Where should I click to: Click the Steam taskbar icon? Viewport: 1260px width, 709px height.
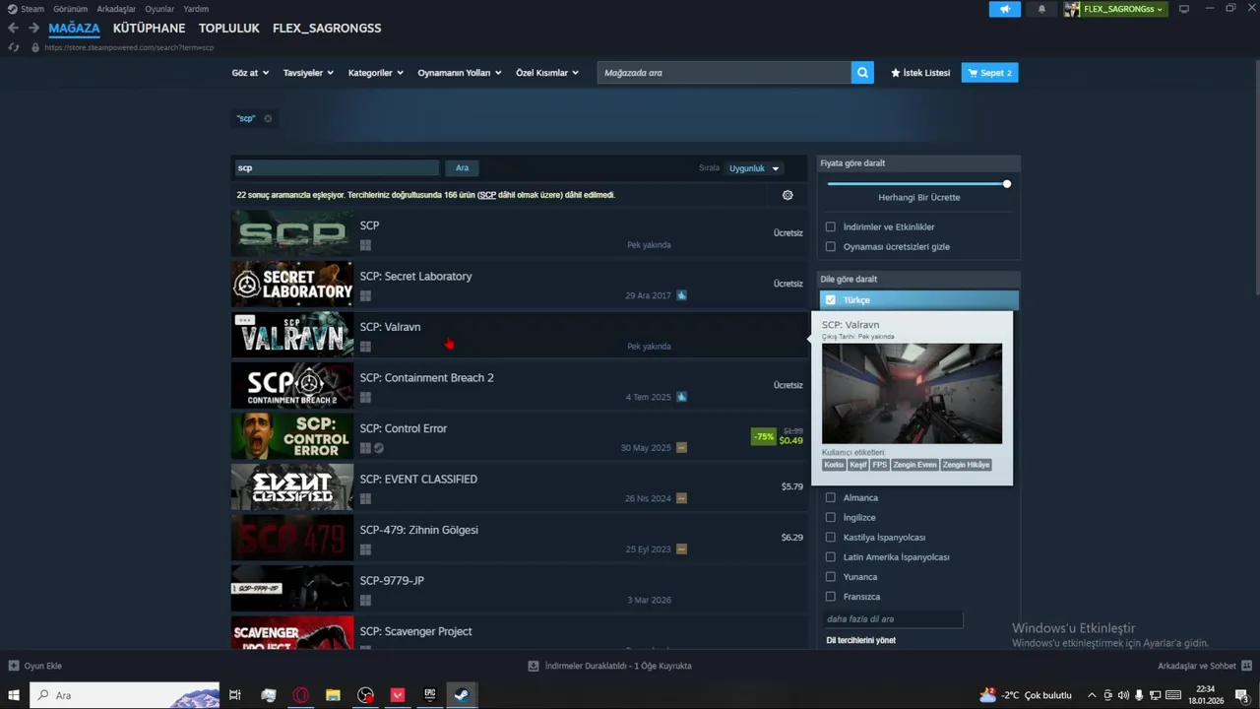(462, 695)
